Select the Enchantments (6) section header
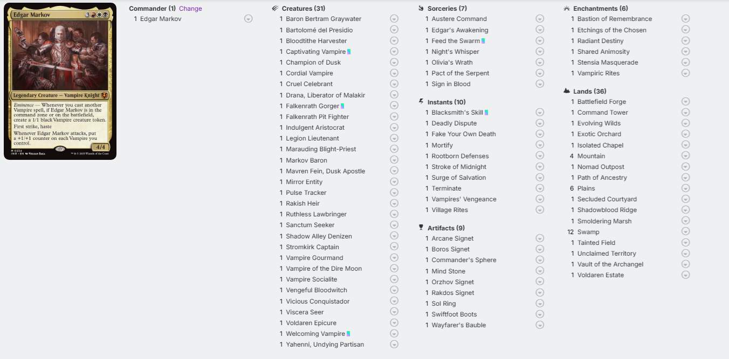 pyautogui.click(x=600, y=9)
